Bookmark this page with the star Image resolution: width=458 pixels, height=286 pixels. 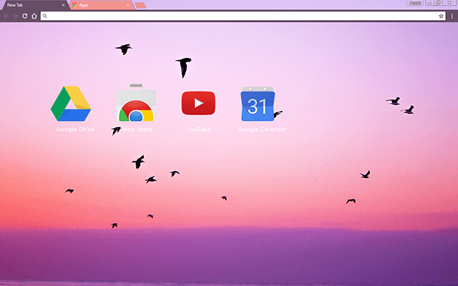pos(441,15)
